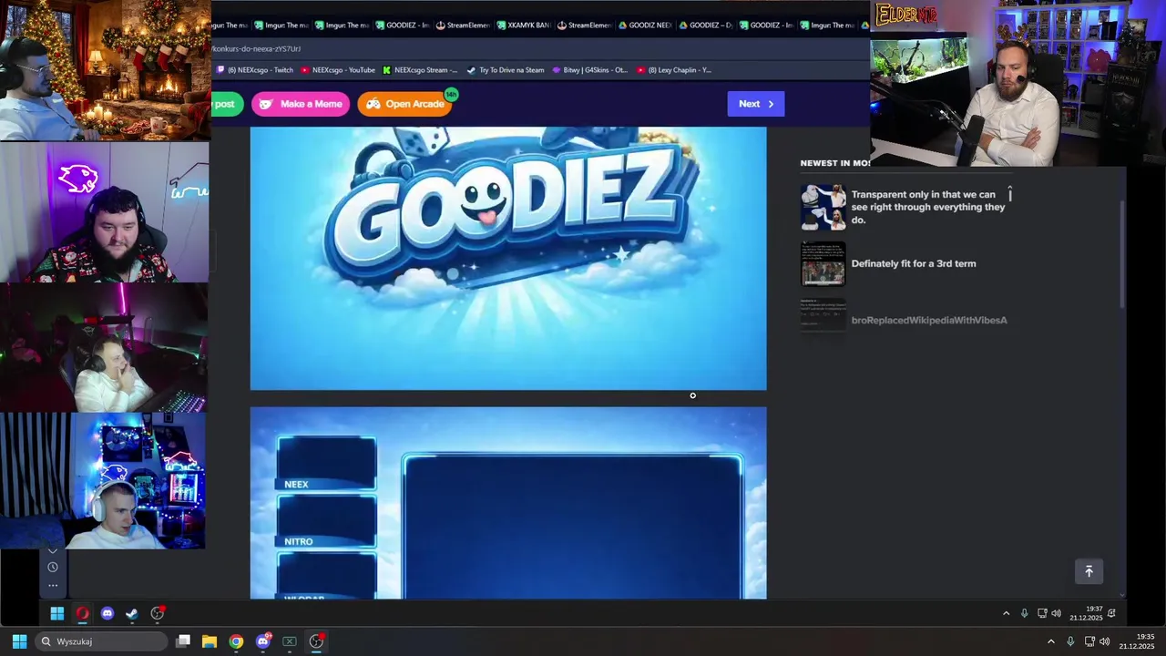Open the 19:37 clock on streamed taskbar
1166x656 pixels.
click(1086, 613)
